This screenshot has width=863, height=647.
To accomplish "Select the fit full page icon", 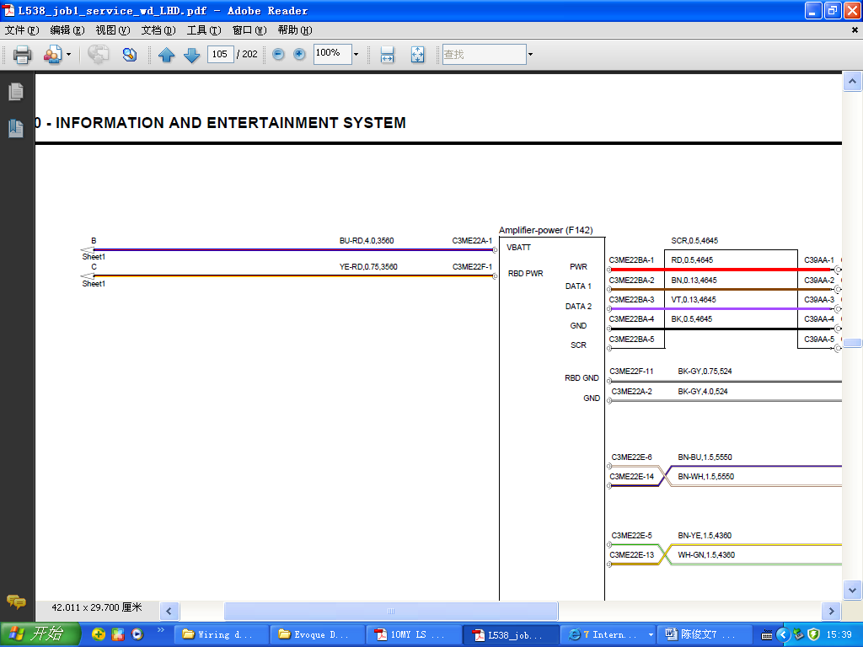I will (x=417, y=55).
